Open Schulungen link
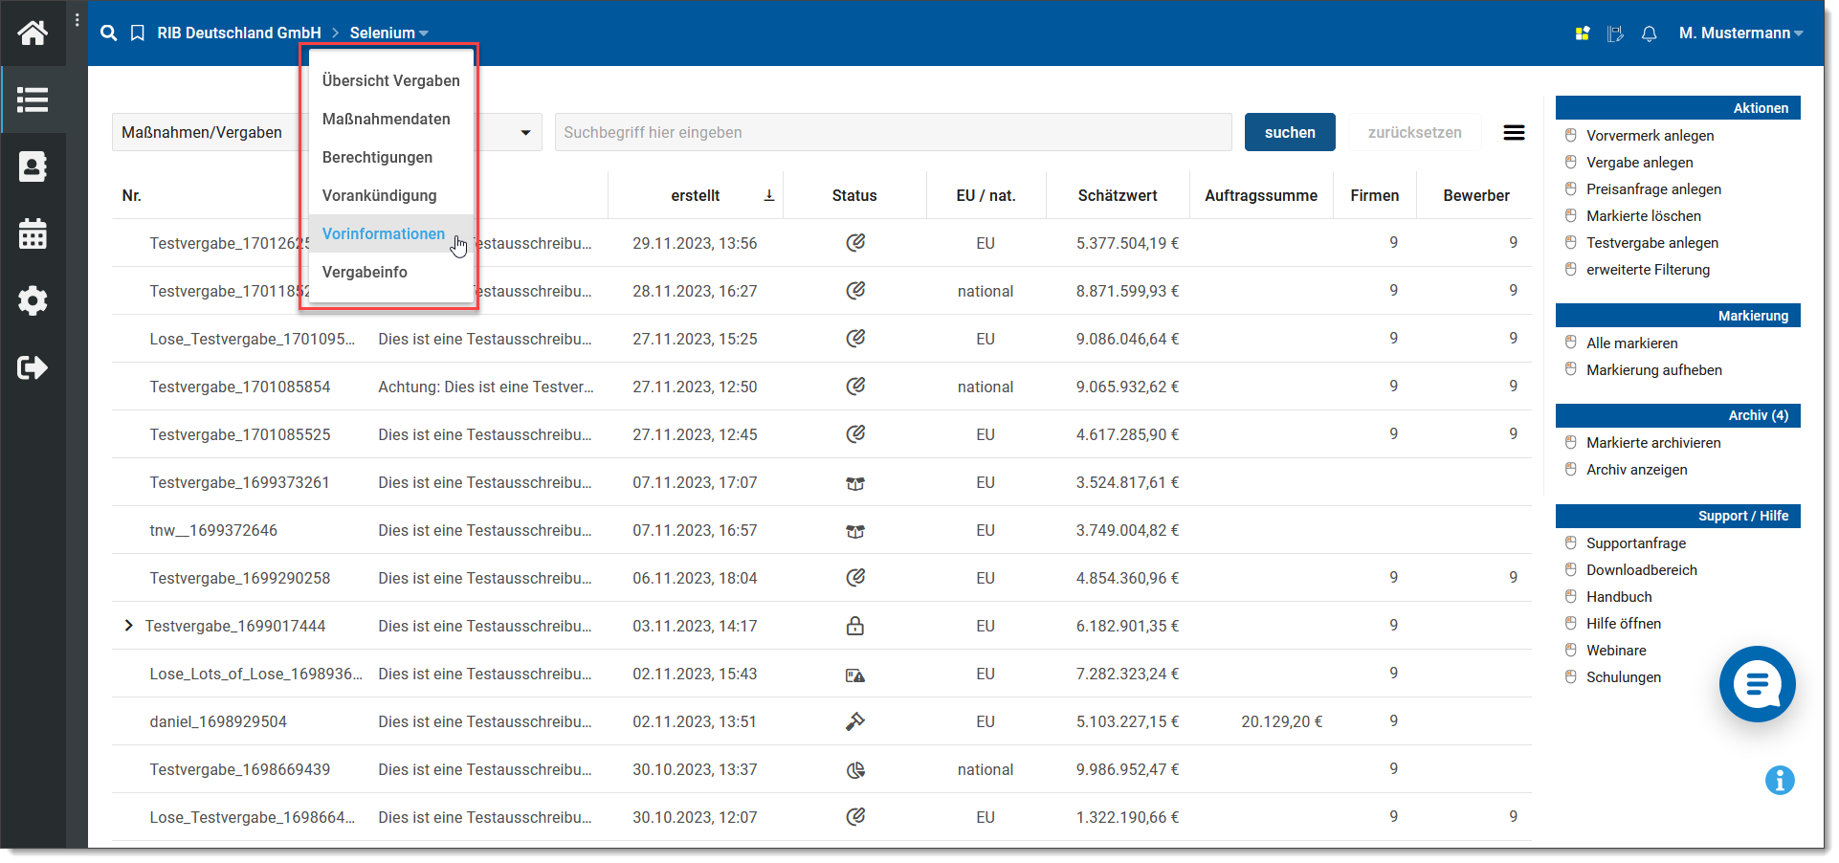The image size is (1839, 863). 1623,677
